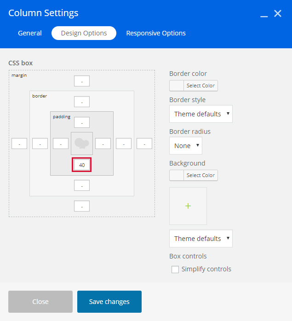The width and height of the screenshot is (292, 321).
Task: Select the margin left input field
Action: point(19,144)
